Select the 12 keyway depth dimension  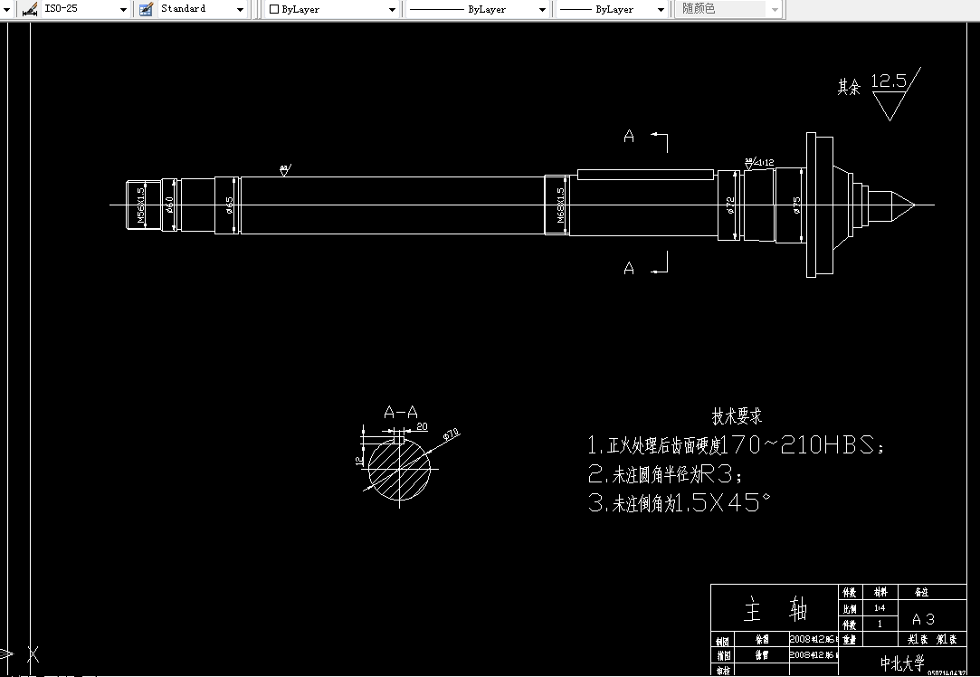click(x=358, y=461)
